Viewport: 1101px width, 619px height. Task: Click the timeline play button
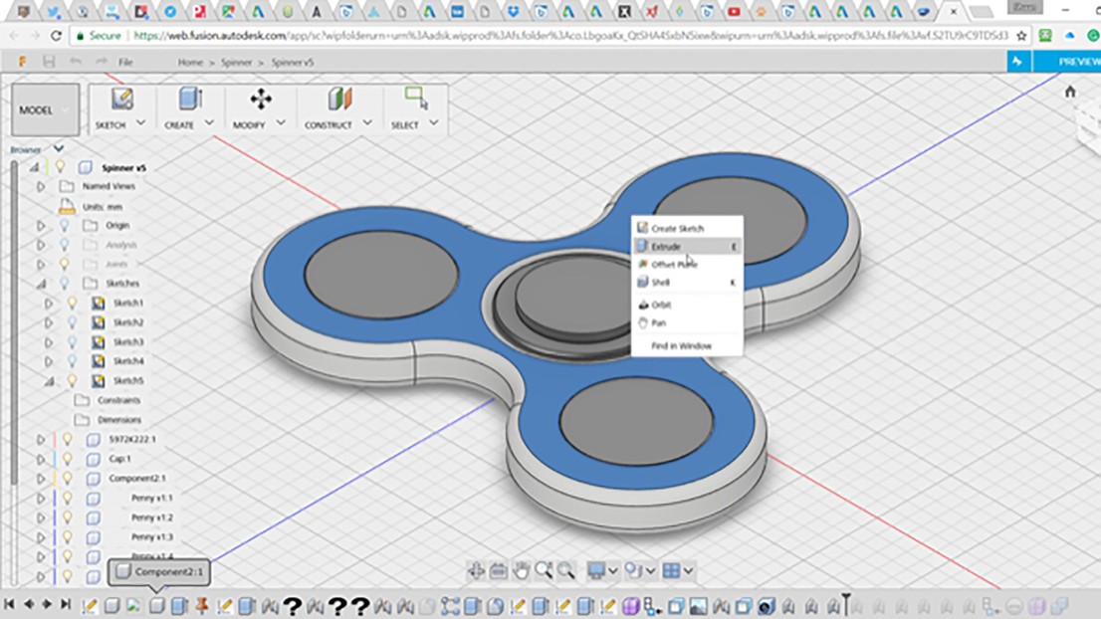pyautogui.click(x=47, y=604)
